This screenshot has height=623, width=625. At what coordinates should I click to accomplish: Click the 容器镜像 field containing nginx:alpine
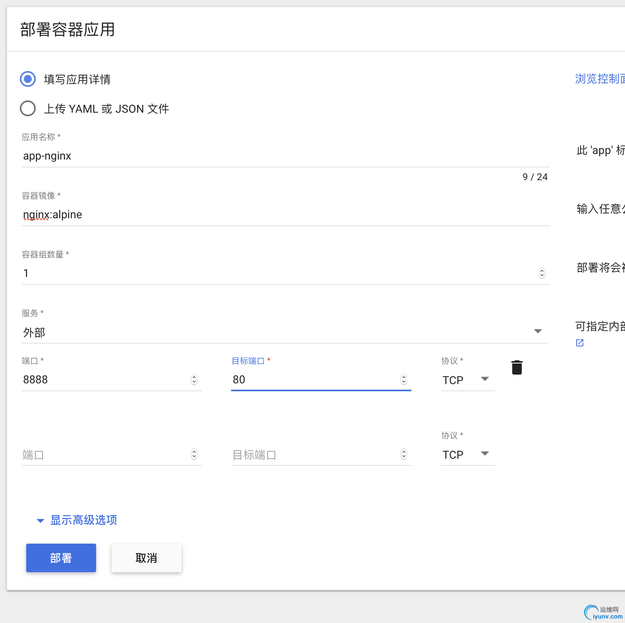tap(285, 215)
